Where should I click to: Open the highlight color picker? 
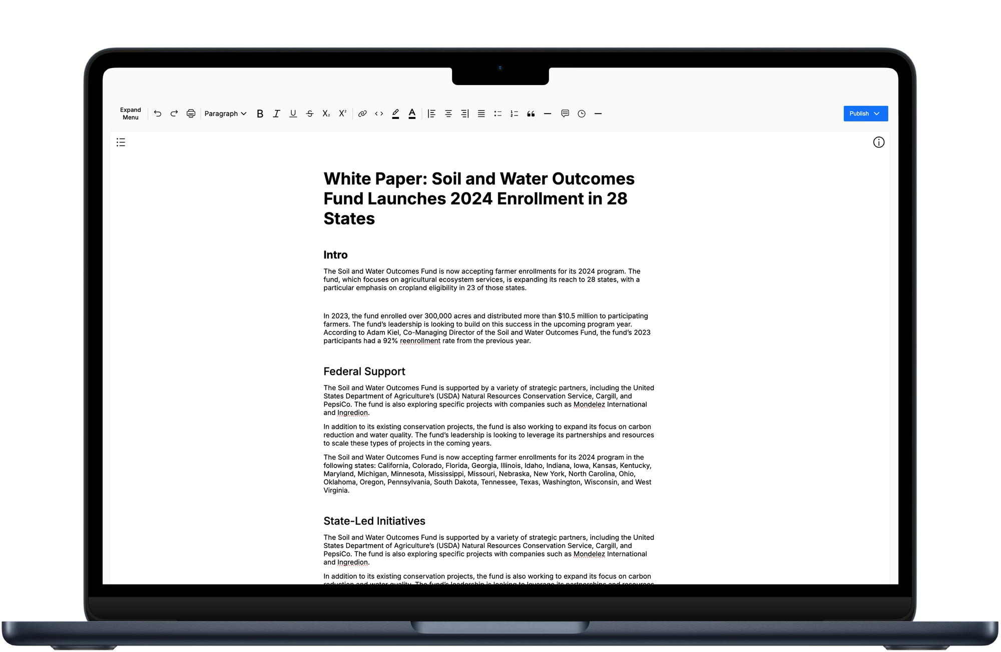[395, 113]
